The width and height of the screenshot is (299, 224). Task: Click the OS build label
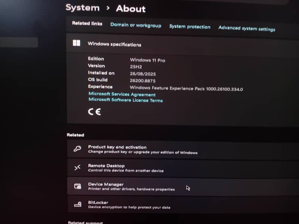coord(98,80)
